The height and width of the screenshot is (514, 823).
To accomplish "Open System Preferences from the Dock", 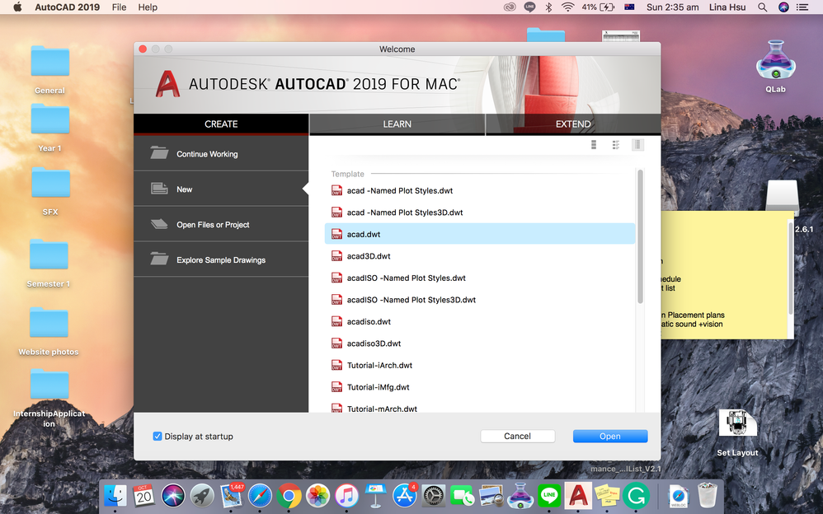I will click(434, 496).
